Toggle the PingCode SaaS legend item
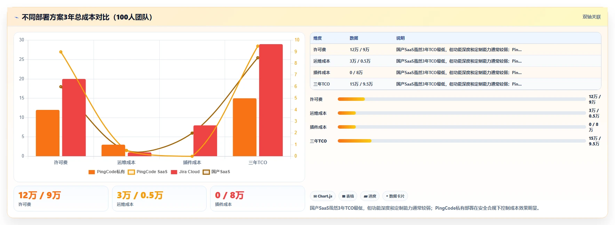The image size is (615, 225). [x=147, y=172]
